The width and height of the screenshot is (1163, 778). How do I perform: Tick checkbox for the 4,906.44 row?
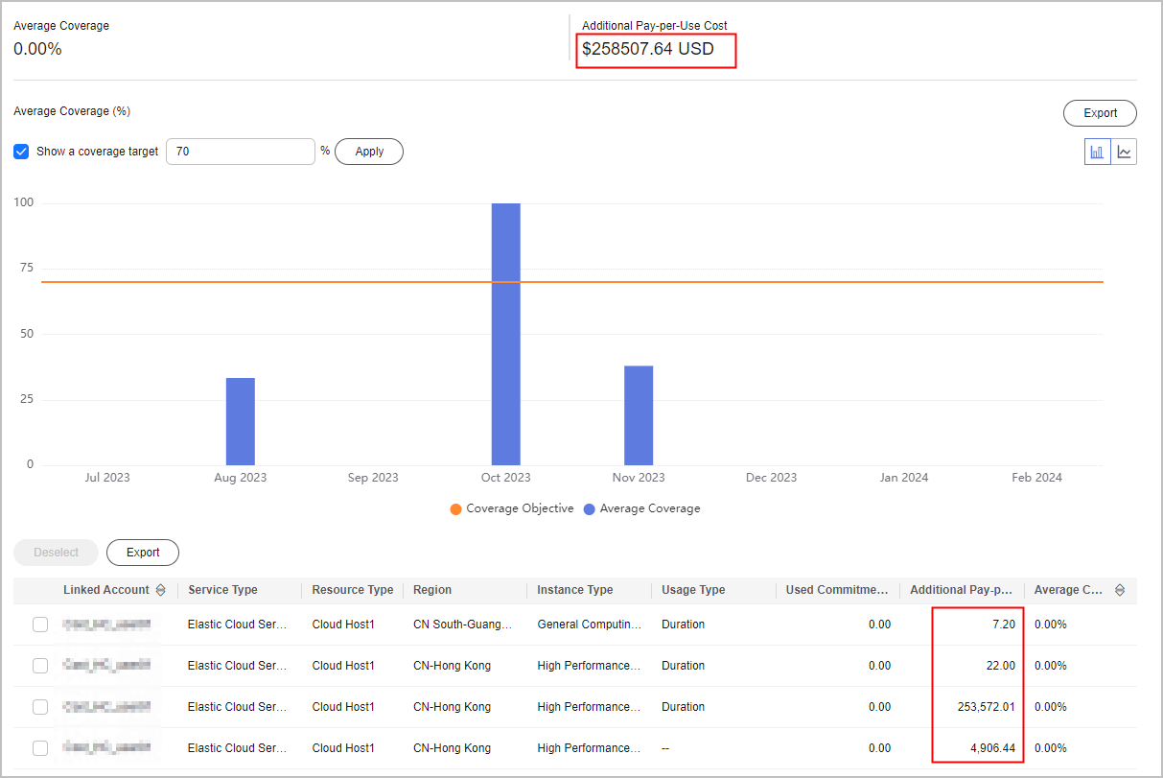click(x=40, y=748)
